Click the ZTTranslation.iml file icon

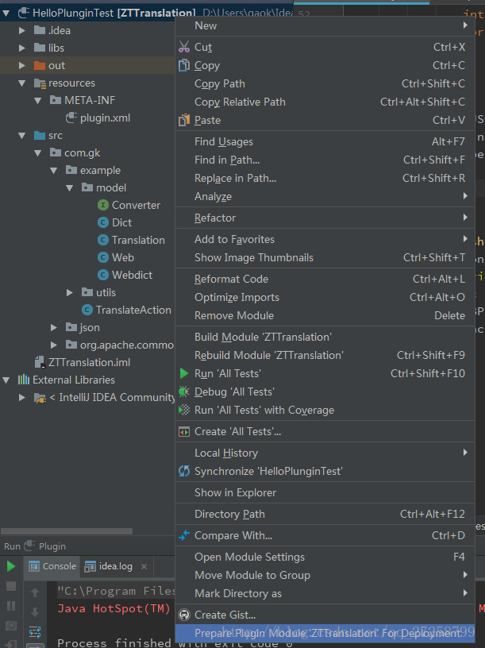point(40,362)
